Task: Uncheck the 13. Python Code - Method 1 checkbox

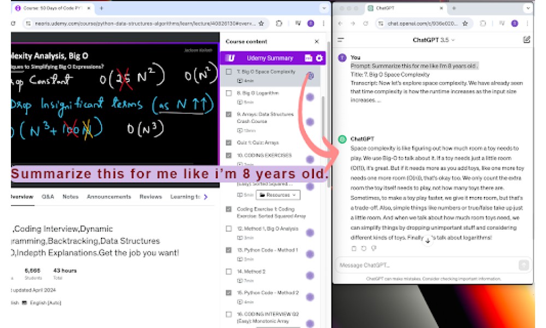Action: [x=229, y=250]
